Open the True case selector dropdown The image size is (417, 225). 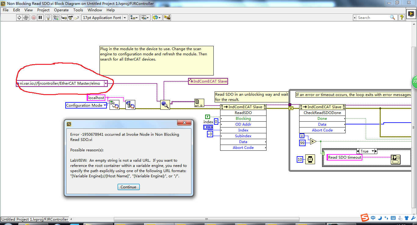(x=373, y=151)
